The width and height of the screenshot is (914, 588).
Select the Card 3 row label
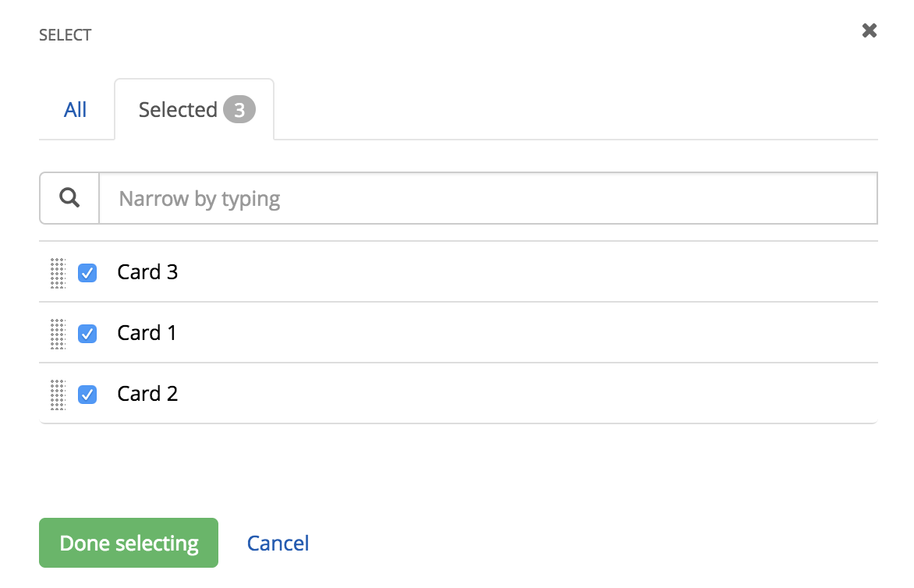147,272
